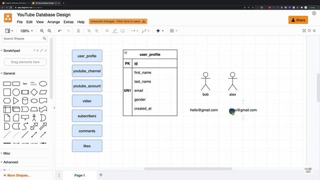Open the line color pencil tool
Image resolution: width=320 pixels, height=180 pixels.
pyautogui.click(x=115, y=31)
